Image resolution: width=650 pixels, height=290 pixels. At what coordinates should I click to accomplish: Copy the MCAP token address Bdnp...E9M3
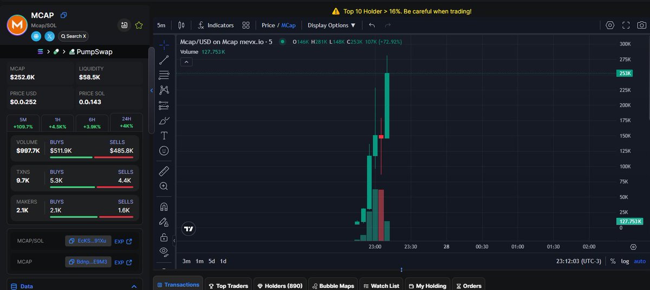tap(88, 262)
